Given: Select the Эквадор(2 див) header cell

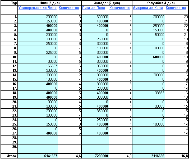Looking at the screenshot, I should [x=107, y=3].
